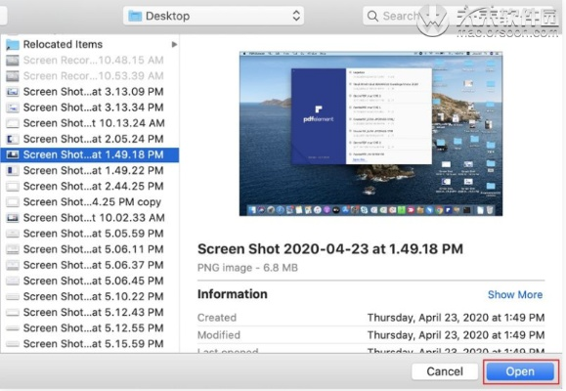
Task: Click the Open button
Action: tap(520, 371)
